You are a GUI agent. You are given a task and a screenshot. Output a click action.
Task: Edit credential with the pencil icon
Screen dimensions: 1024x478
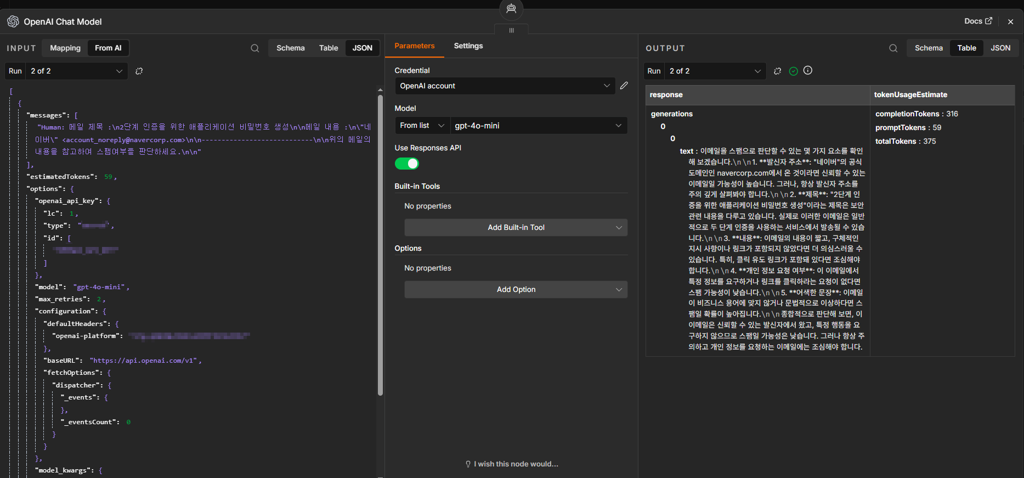(624, 86)
